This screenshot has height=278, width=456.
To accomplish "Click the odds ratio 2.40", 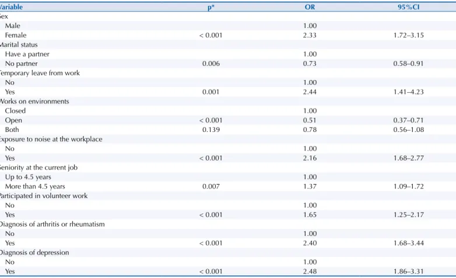I will pos(310,243).
